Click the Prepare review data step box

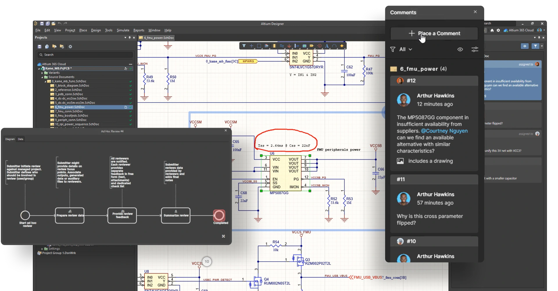[70, 216]
